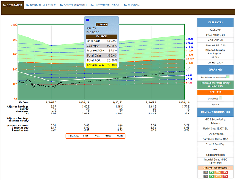Click the x 5.85 multiple label
Screen dimensions: 235x180
pyautogui.click(x=189, y=83)
